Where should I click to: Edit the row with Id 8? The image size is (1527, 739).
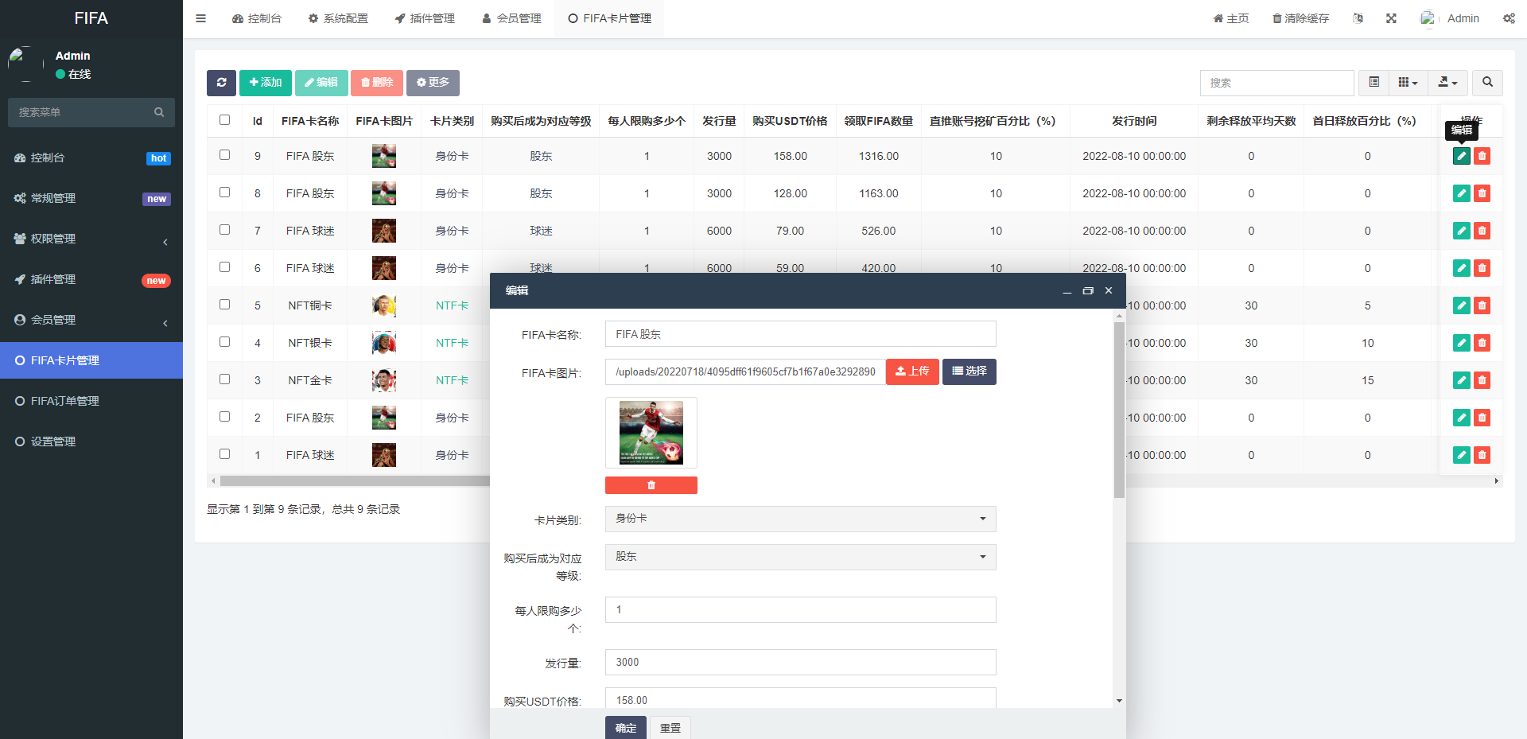[1462, 193]
